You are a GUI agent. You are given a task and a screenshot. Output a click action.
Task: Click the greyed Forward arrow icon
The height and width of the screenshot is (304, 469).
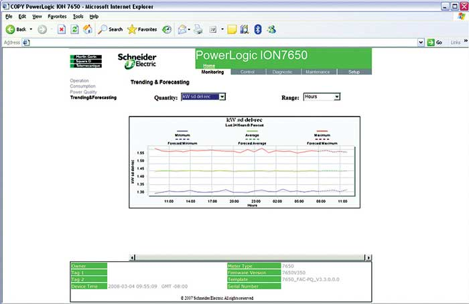[42, 29]
